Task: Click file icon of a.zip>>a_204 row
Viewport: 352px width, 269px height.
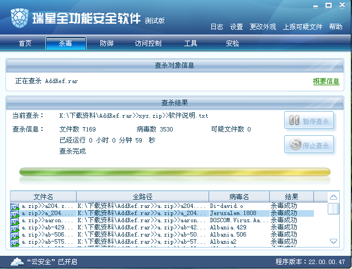Action: coord(14,213)
